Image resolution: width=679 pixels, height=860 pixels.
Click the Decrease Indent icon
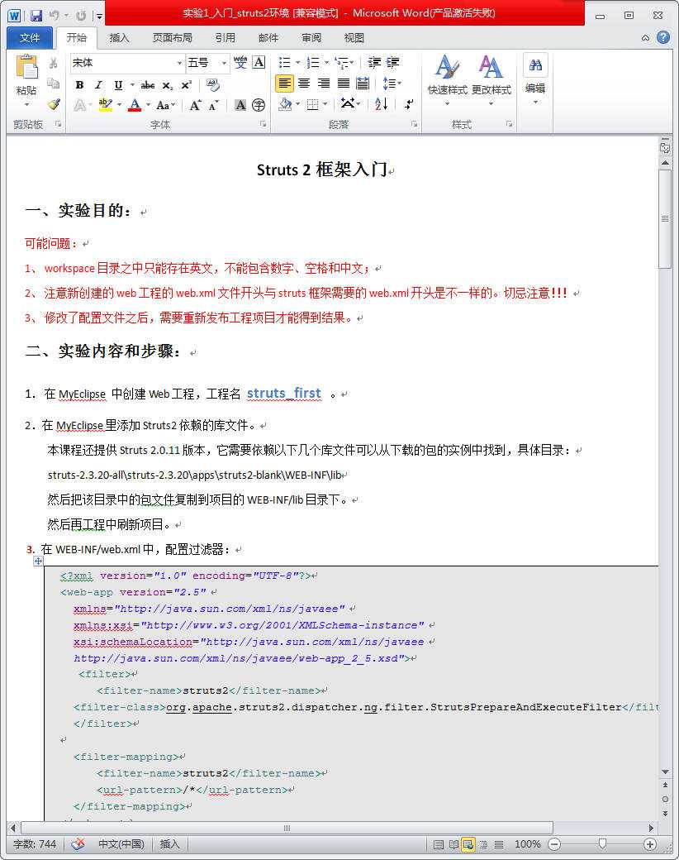click(374, 63)
